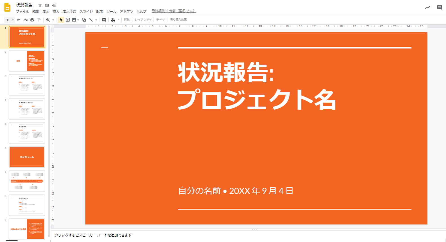Open the 配置 menu
The image size is (446, 242).
point(100,11)
